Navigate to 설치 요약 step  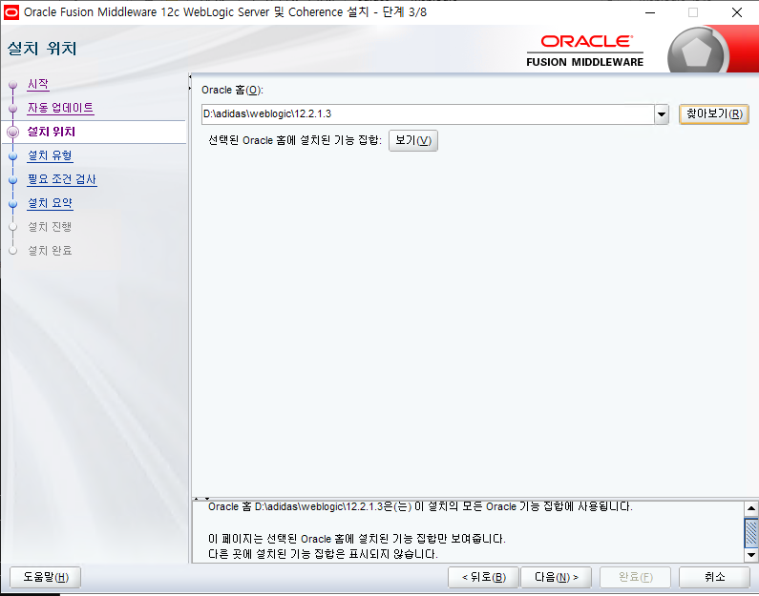coord(50,203)
